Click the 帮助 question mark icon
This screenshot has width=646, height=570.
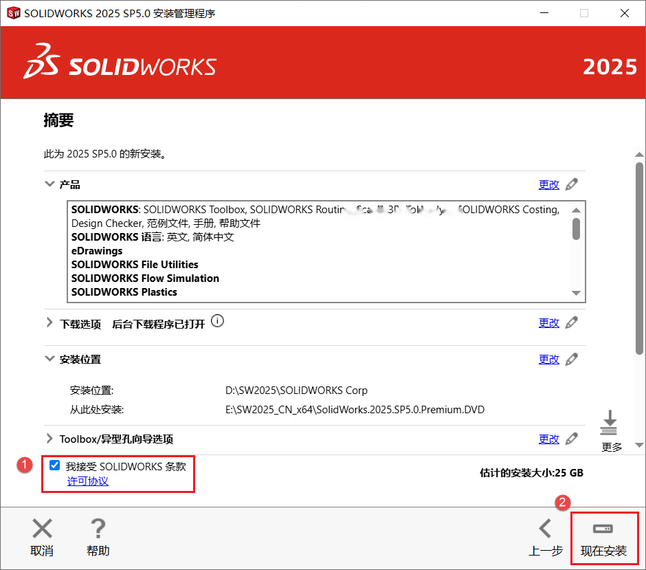pyautogui.click(x=98, y=528)
